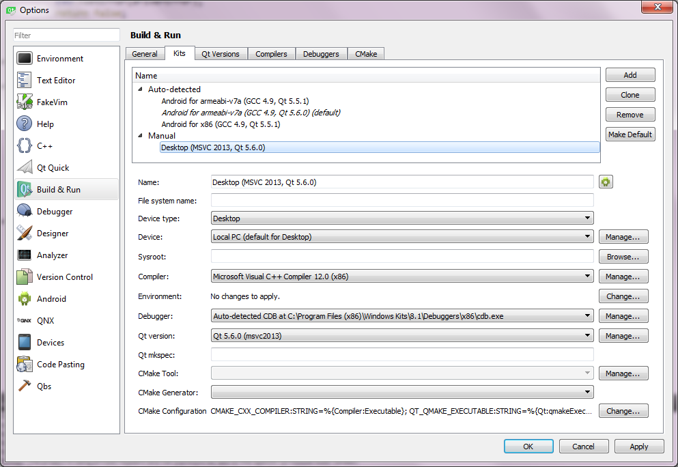Image resolution: width=678 pixels, height=467 pixels.
Task: Select Android for x86 kit in list
Action: [x=221, y=124]
